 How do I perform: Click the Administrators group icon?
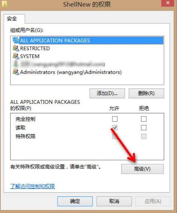point(16,72)
